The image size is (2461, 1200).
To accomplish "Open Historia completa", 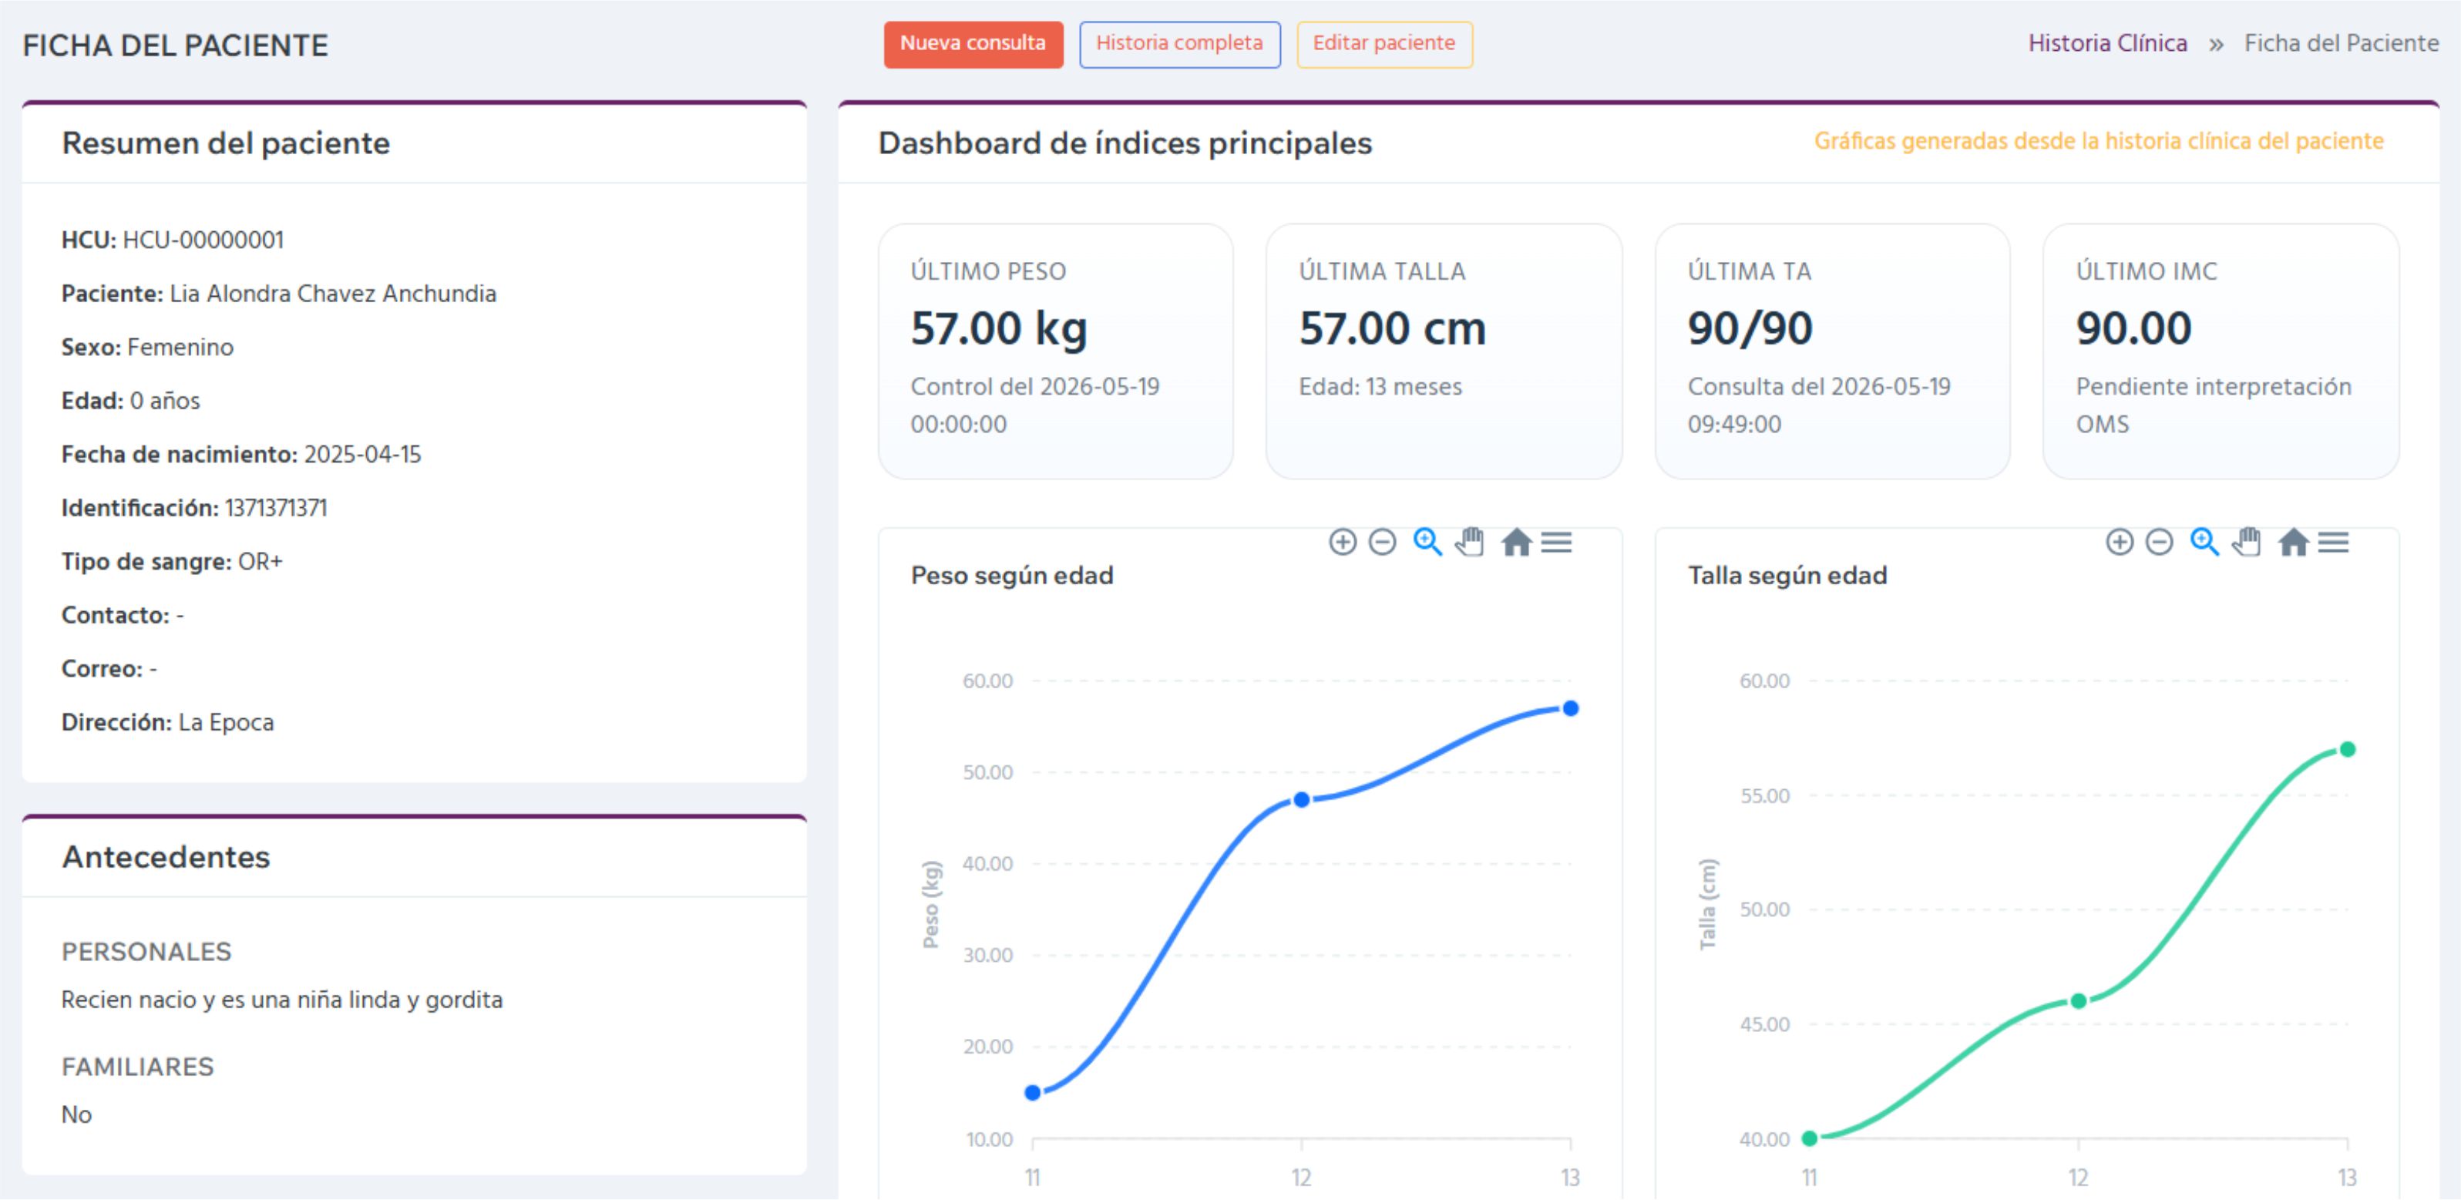I will tap(1179, 44).
